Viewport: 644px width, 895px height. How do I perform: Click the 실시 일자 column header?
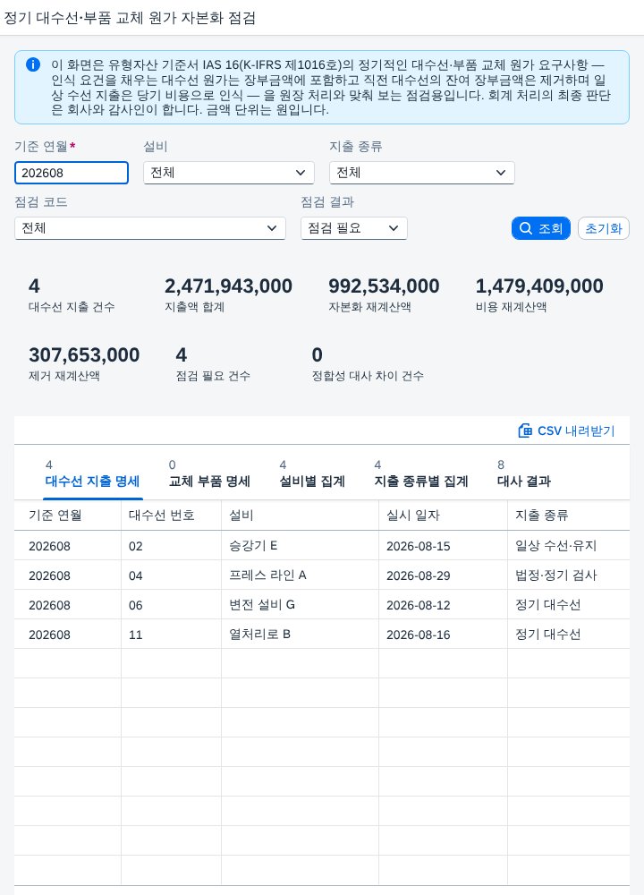point(444,516)
